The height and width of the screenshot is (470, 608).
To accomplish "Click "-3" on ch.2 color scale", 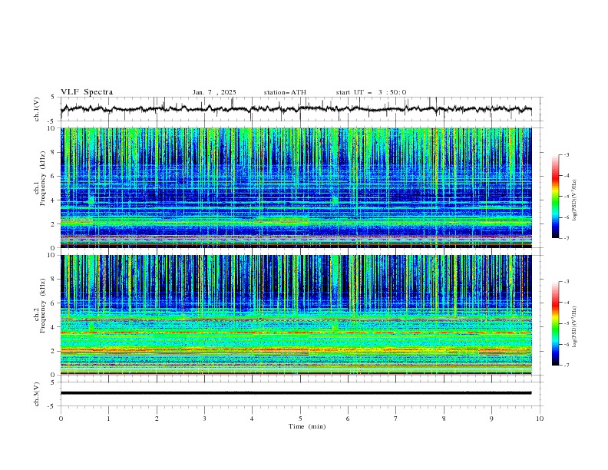I will (x=567, y=282).
